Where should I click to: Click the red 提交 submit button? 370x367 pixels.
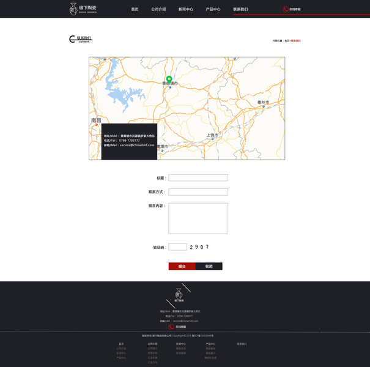pos(182,266)
